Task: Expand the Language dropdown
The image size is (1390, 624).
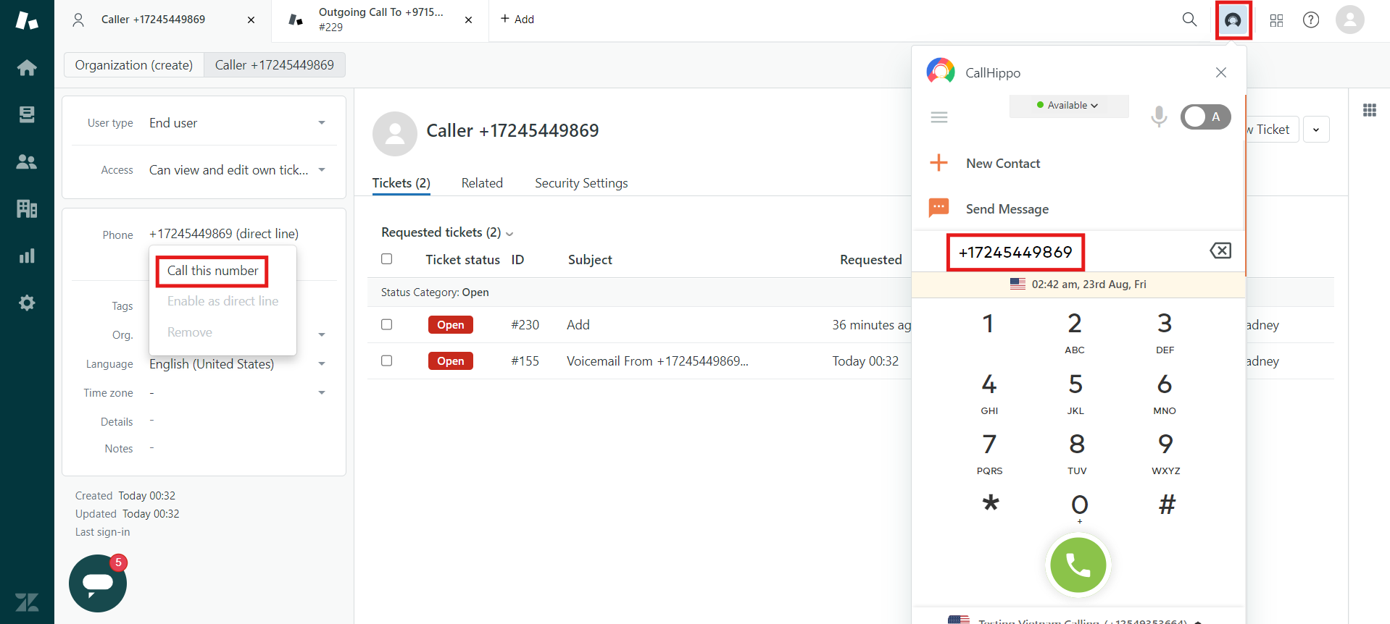Action: [x=322, y=364]
